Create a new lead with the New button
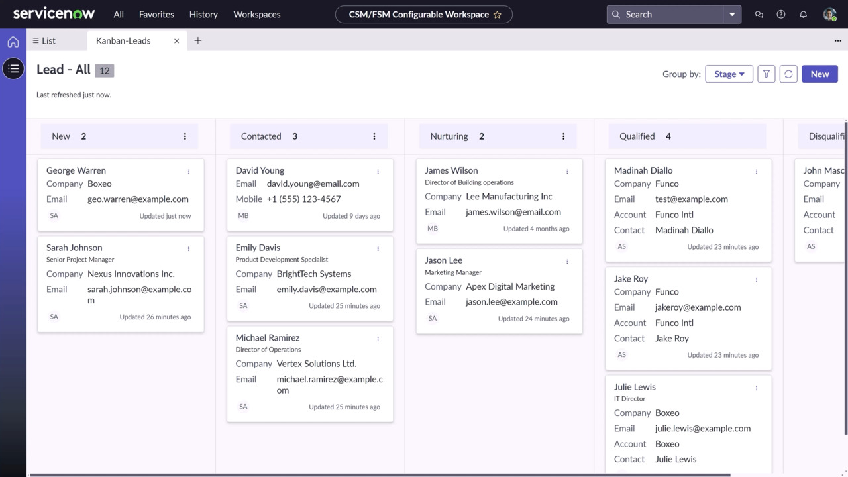The height and width of the screenshot is (477, 848). point(820,74)
